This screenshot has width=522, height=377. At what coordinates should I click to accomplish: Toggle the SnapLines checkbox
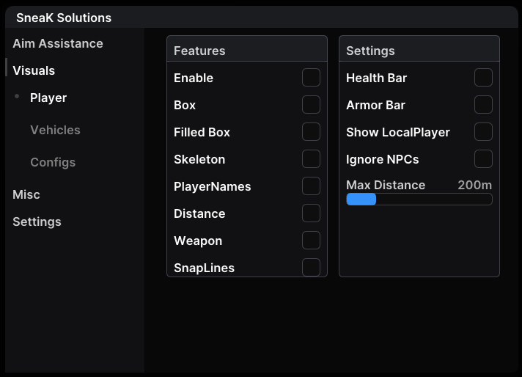point(311,267)
